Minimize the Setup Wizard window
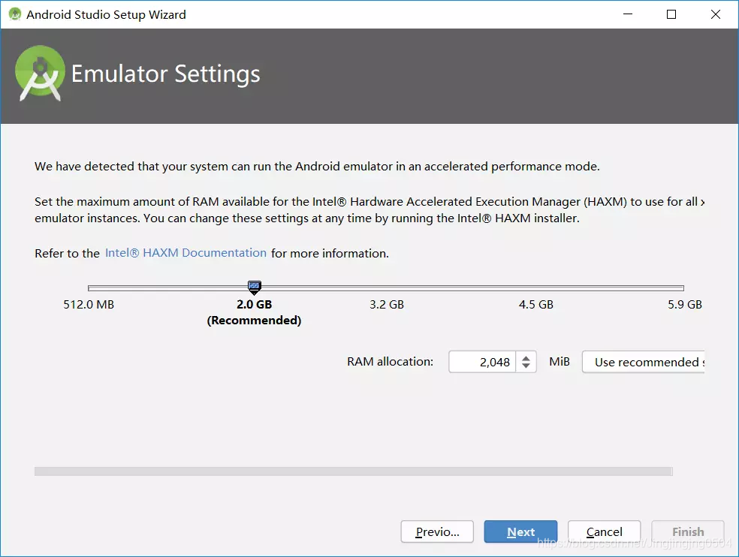Viewport: 739px width, 557px height. click(x=628, y=14)
